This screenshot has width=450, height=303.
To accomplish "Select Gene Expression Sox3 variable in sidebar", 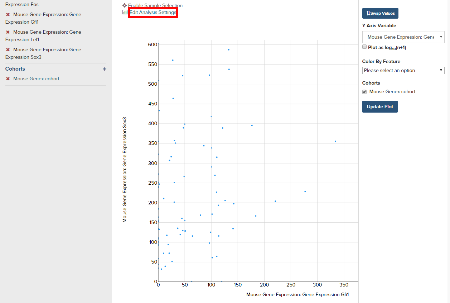I will click(x=43, y=53).
